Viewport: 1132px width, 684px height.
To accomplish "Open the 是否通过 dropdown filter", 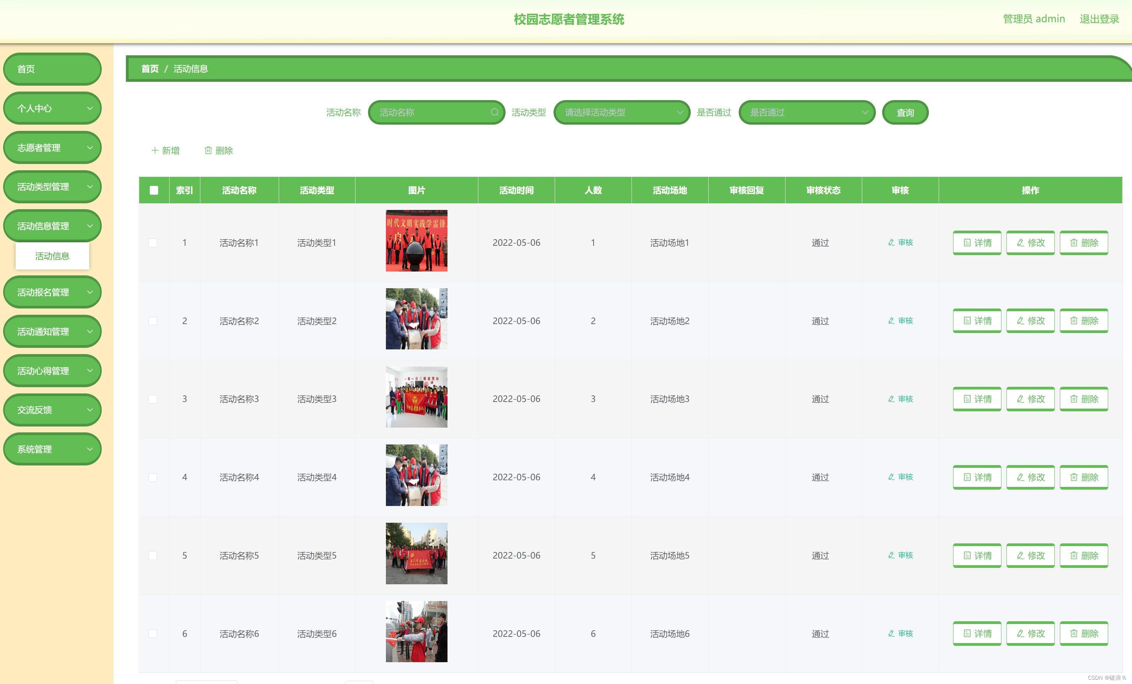I will click(806, 112).
